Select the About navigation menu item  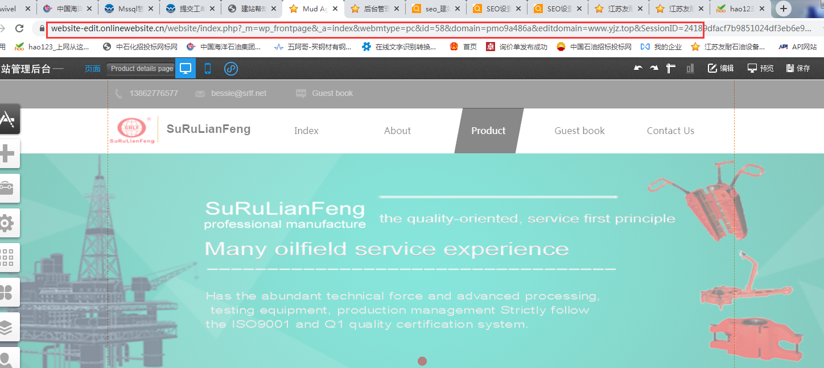coord(397,131)
